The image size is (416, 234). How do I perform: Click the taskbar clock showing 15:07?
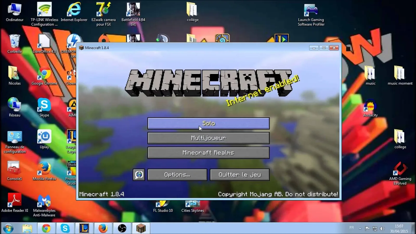coord(399,229)
